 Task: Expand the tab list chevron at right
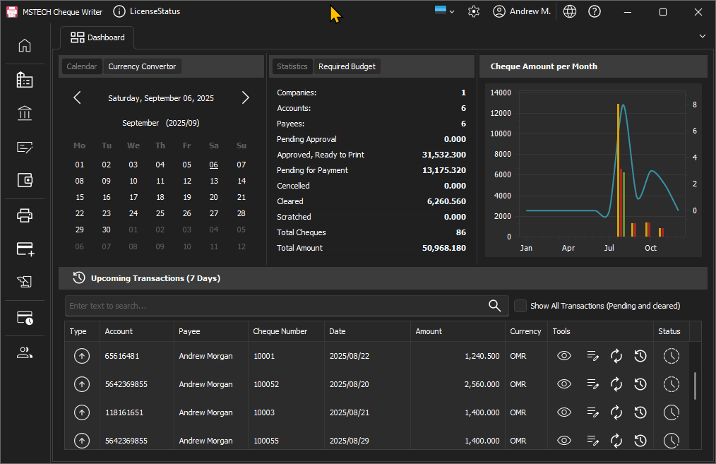point(702,36)
